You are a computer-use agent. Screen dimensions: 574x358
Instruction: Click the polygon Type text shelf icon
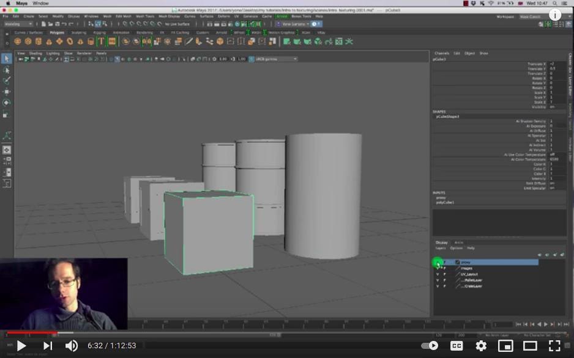[x=101, y=42]
